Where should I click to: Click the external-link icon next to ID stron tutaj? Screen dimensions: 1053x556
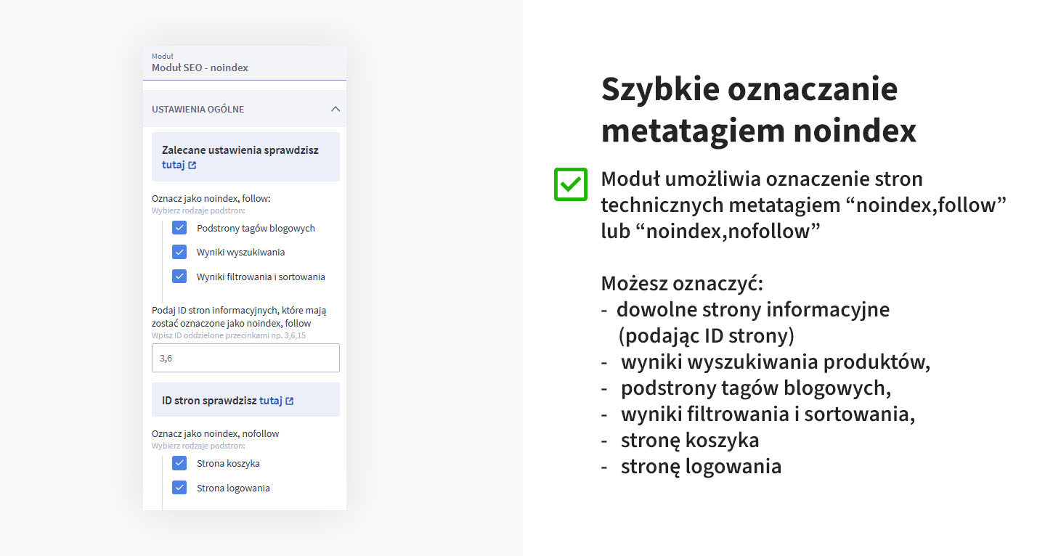pos(290,401)
